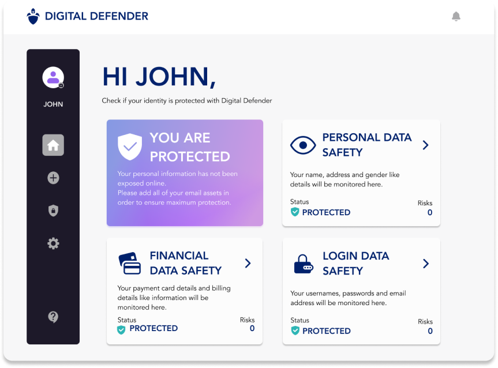Select the You Are Protected banner
The image size is (498, 368).
pyautogui.click(x=185, y=172)
